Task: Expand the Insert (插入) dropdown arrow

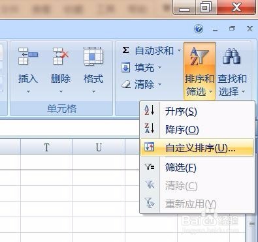Action: 28,92
